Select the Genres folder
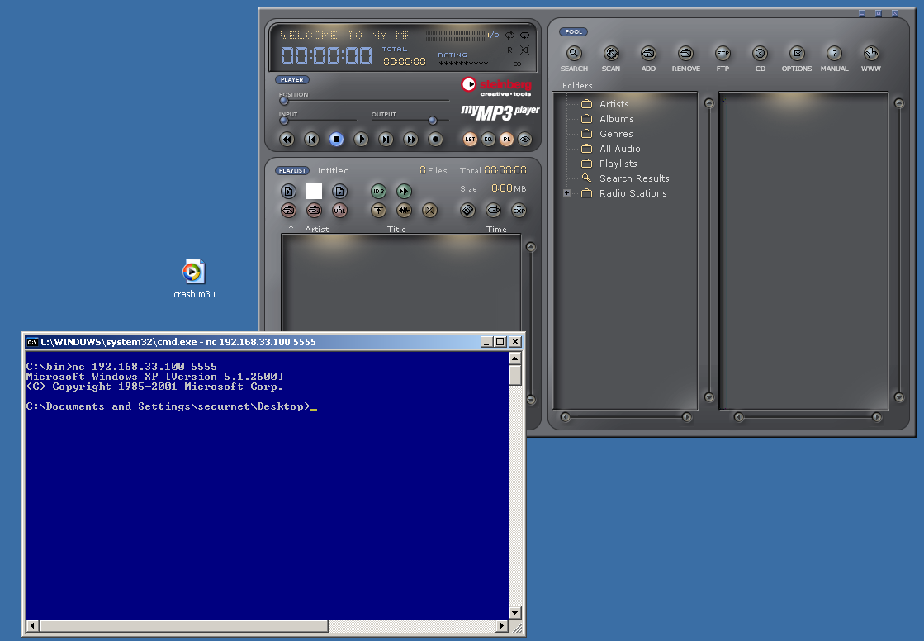The width and height of the screenshot is (924, 641). [616, 134]
